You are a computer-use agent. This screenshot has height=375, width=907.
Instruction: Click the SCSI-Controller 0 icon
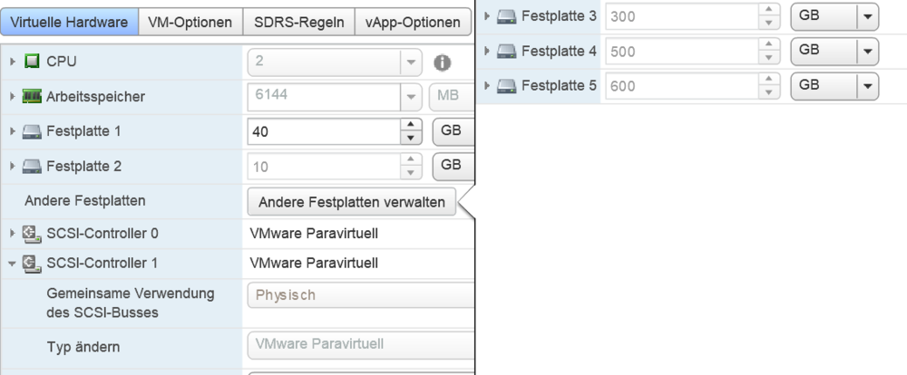point(31,234)
